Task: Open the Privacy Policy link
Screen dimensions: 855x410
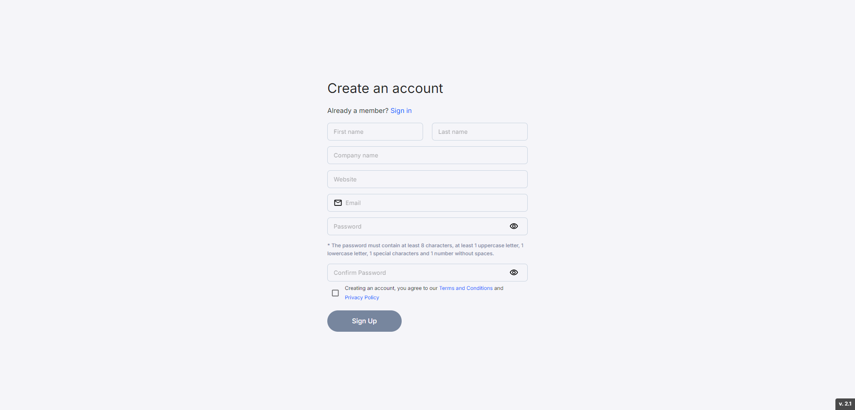Action: tap(362, 297)
